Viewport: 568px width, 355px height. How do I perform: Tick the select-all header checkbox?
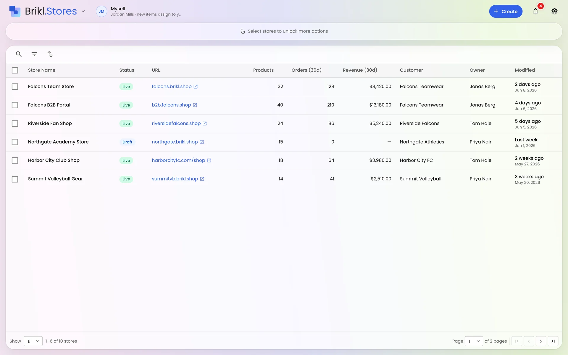point(15,70)
